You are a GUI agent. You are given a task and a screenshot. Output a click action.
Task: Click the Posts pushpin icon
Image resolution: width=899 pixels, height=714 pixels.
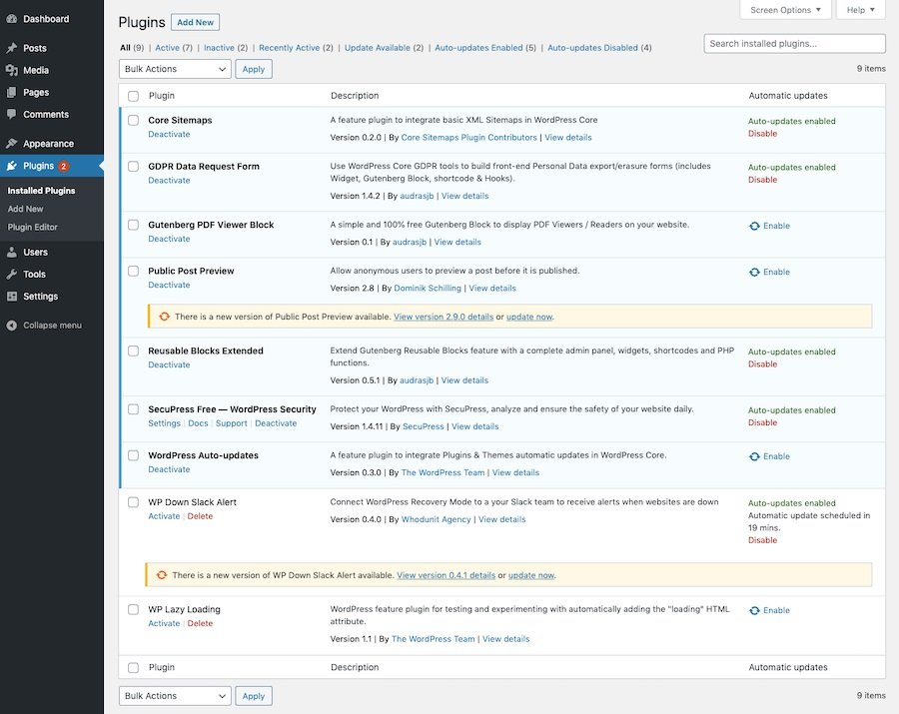[x=11, y=48]
